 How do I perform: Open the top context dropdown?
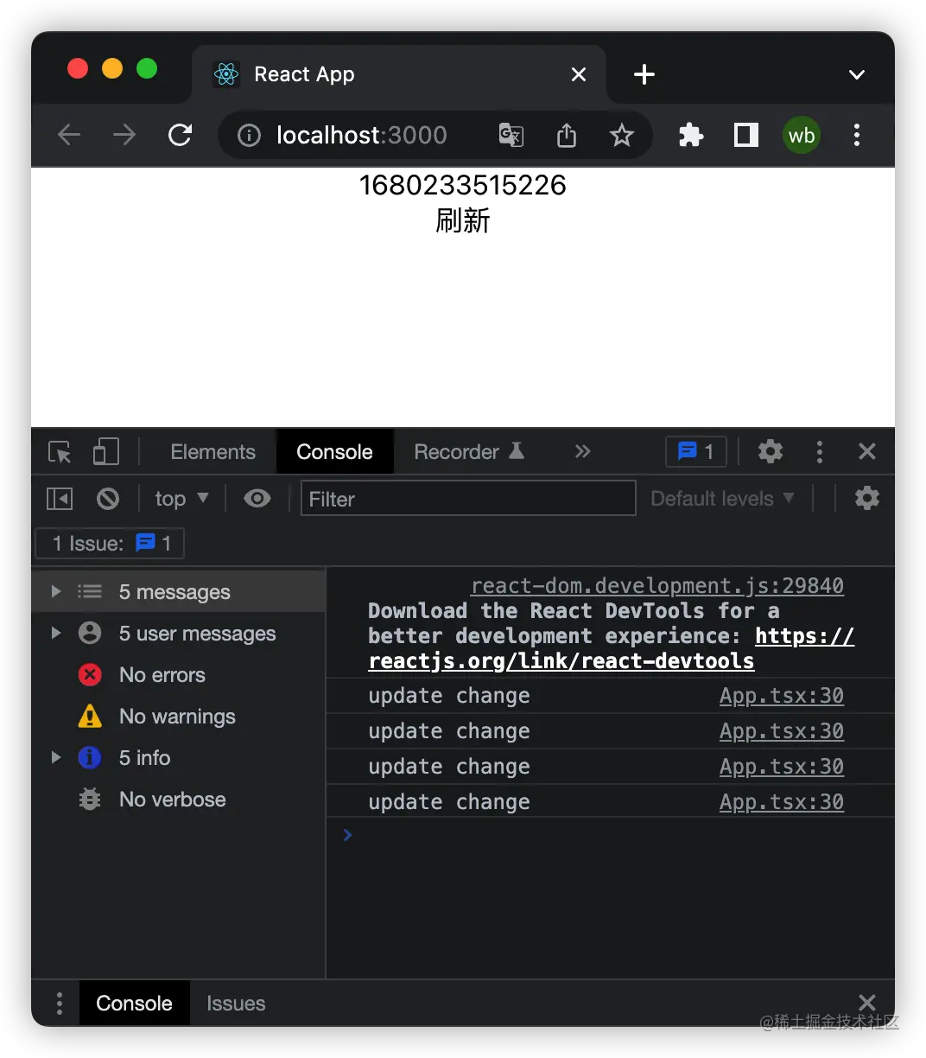coord(181,499)
